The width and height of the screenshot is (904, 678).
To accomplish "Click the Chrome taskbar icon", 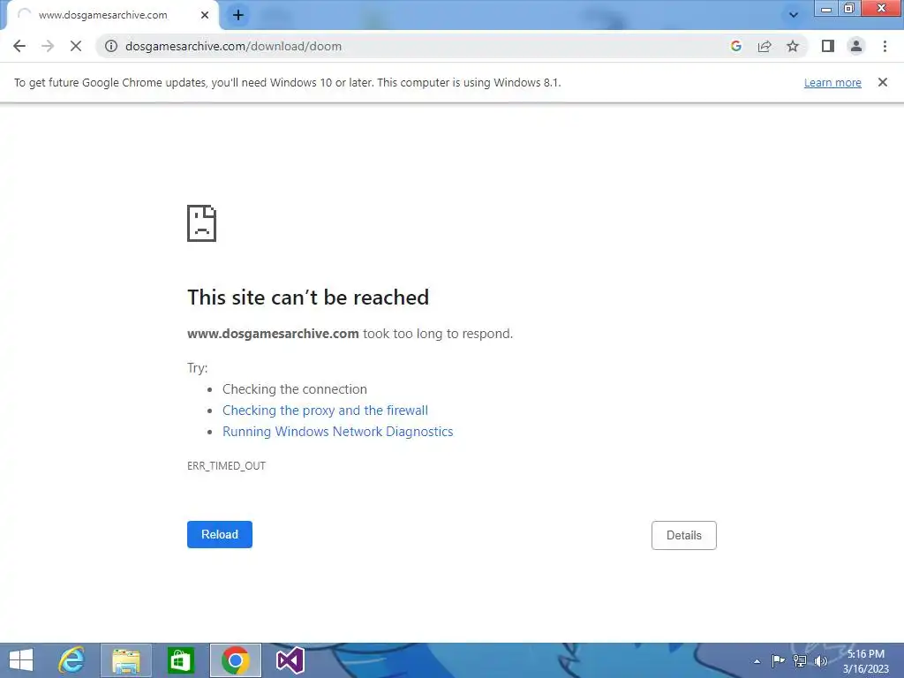I will point(235,660).
